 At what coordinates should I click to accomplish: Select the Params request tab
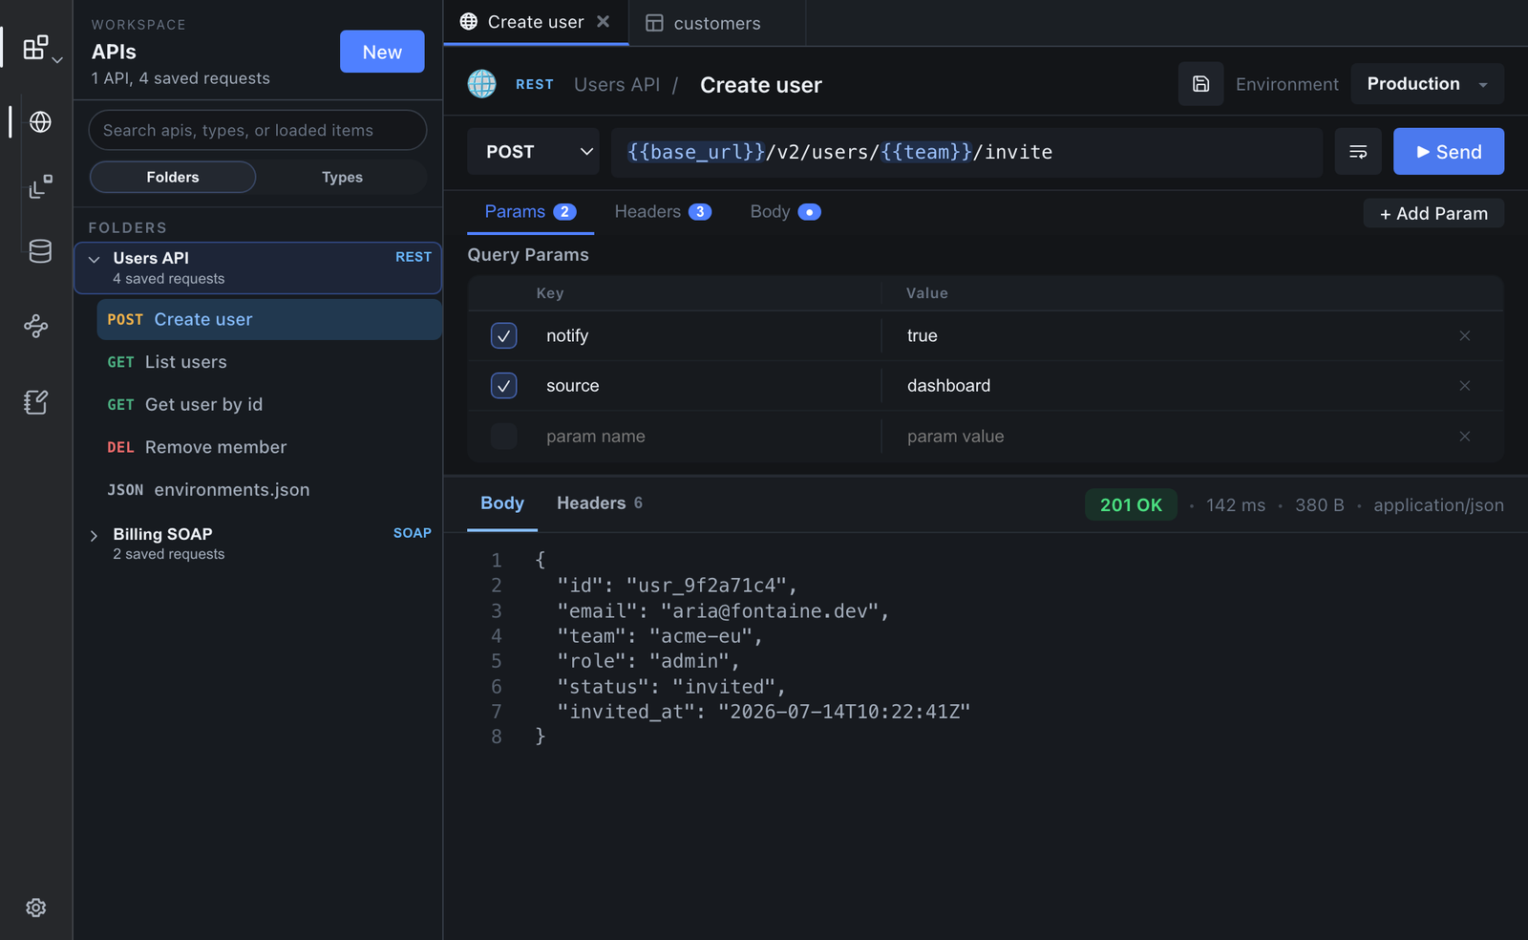(x=530, y=211)
